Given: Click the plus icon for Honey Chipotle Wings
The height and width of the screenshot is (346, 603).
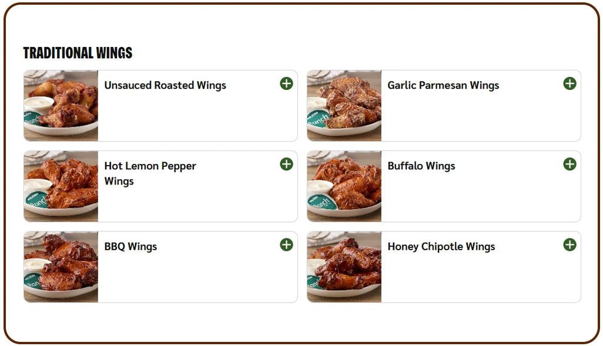Looking at the screenshot, I should pyautogui.click(x=569, y=244).
